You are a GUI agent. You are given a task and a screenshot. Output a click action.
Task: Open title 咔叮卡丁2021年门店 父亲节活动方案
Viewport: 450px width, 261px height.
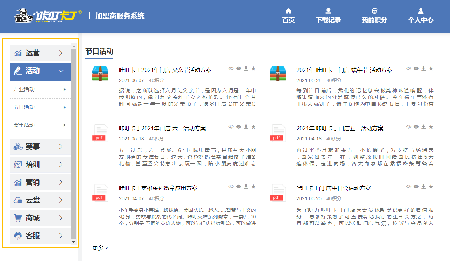coord(165,70)
